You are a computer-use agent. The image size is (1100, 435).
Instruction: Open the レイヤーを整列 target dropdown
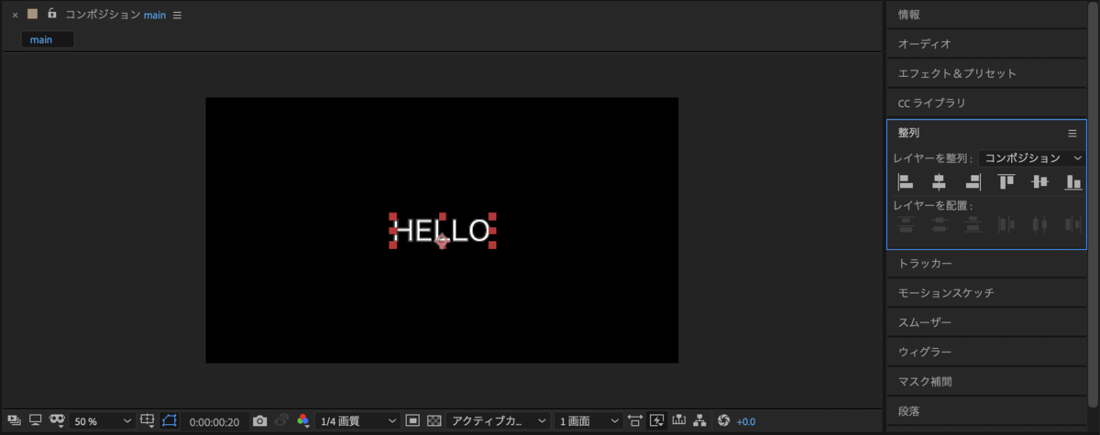(1032, 158)
